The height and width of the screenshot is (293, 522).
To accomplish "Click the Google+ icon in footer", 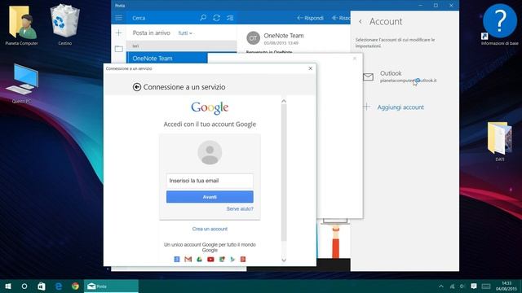I will click(243, 259).
